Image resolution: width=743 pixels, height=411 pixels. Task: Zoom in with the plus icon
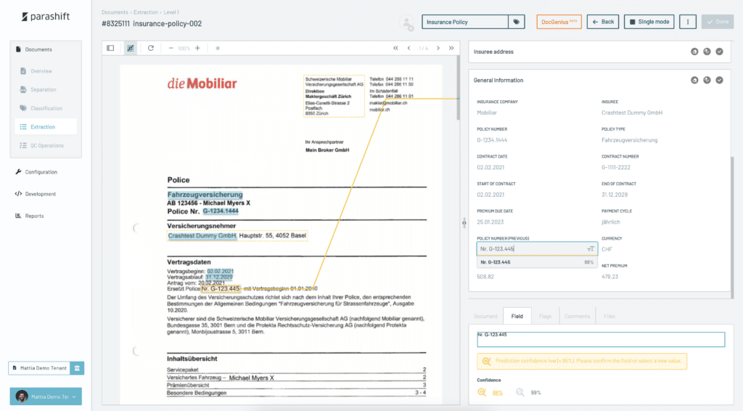197,48
